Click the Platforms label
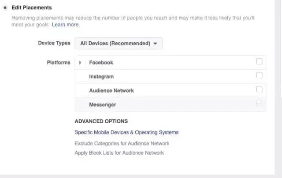282x178 pixels. (x=59, y=62)
